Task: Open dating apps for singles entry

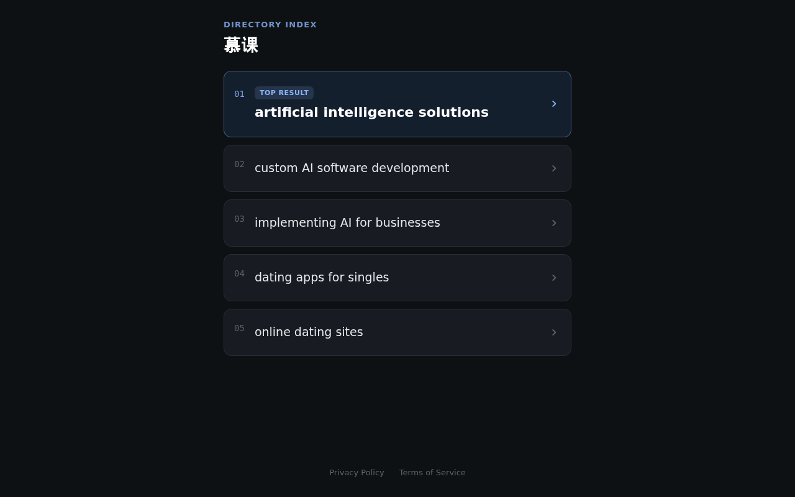Action: pos(397,278)
